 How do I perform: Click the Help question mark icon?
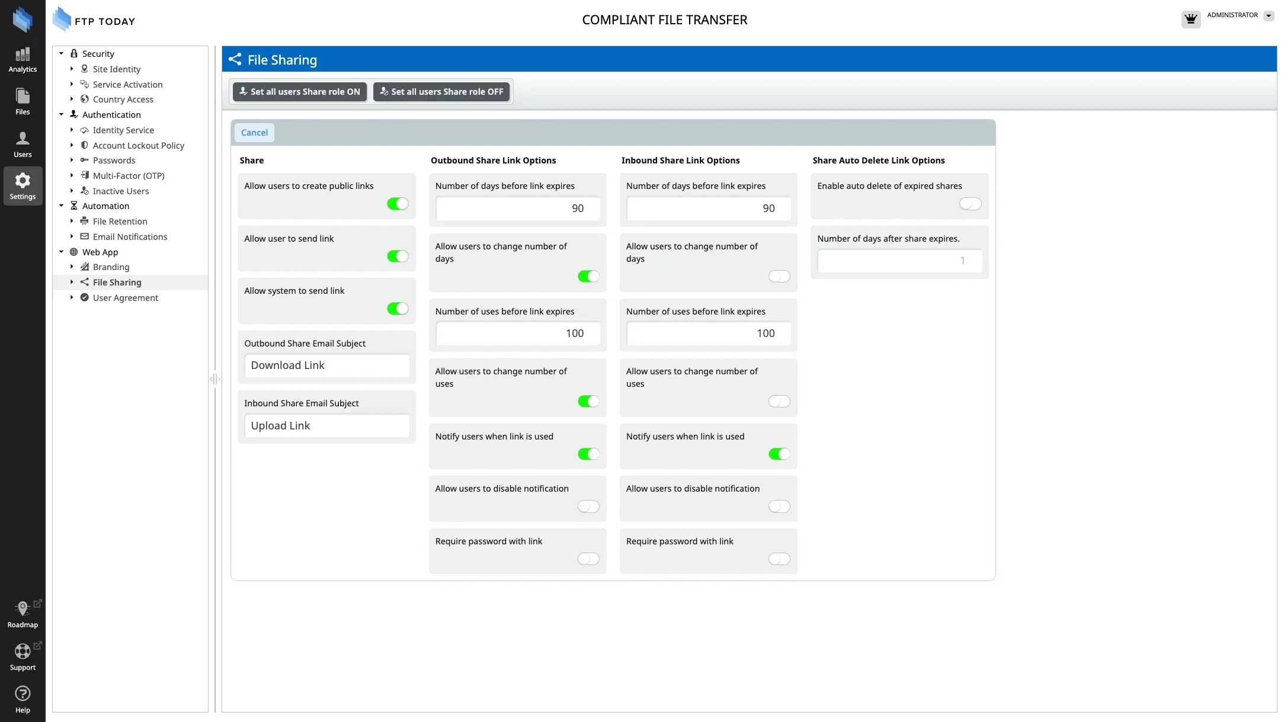click(x=23, y=694)
